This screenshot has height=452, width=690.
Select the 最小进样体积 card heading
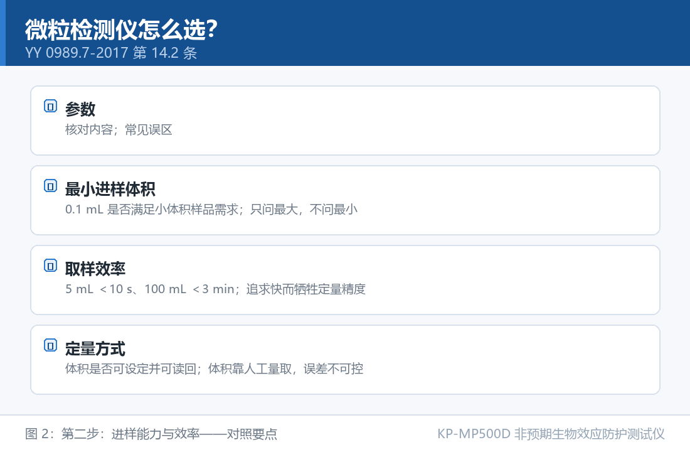pyautogui.click(x=110, y=189)
